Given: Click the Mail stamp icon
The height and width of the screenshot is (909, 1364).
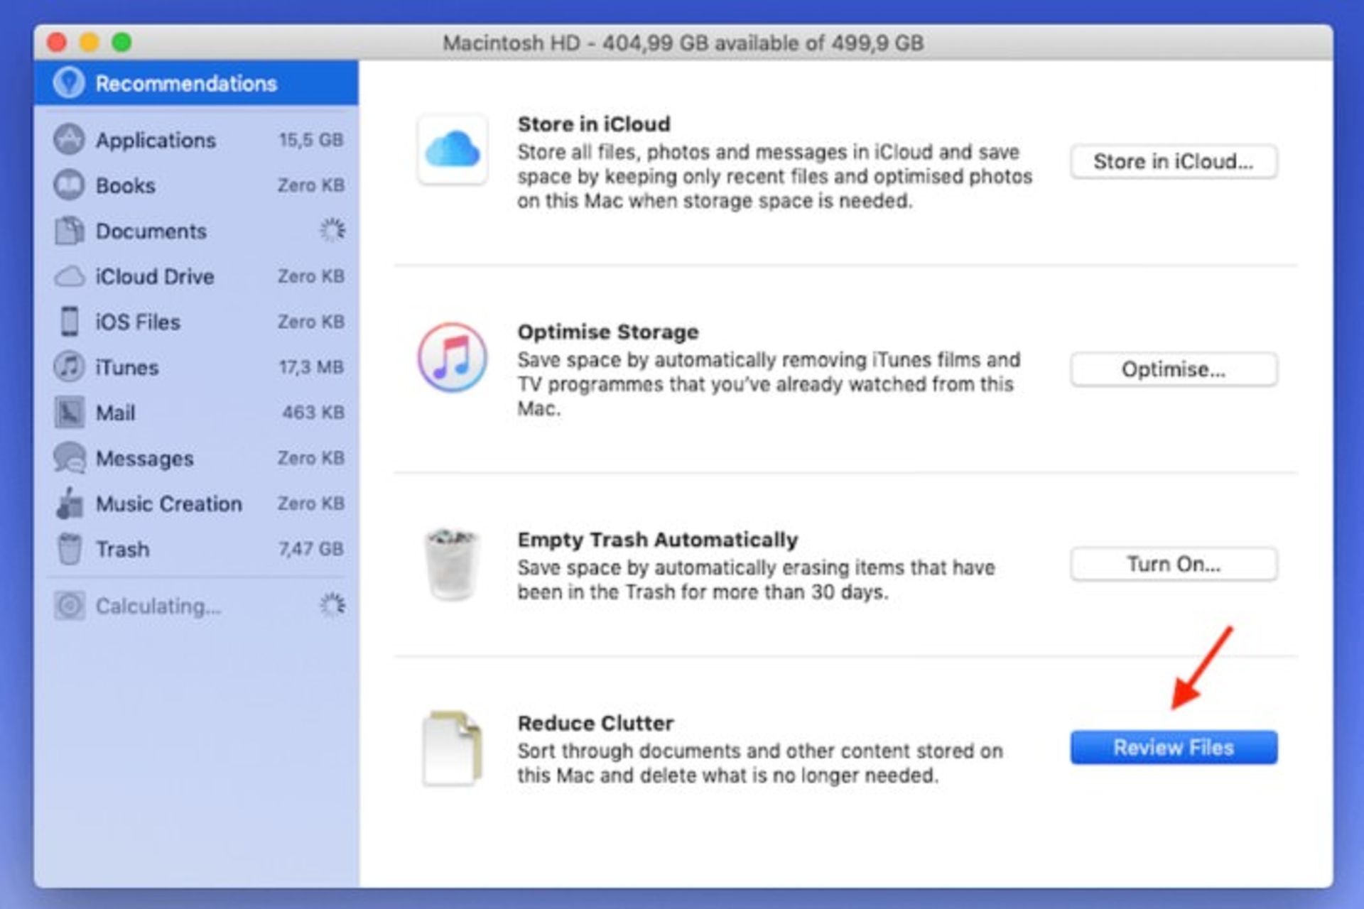Looking at the screenshot, I should (x=69, y=413).
